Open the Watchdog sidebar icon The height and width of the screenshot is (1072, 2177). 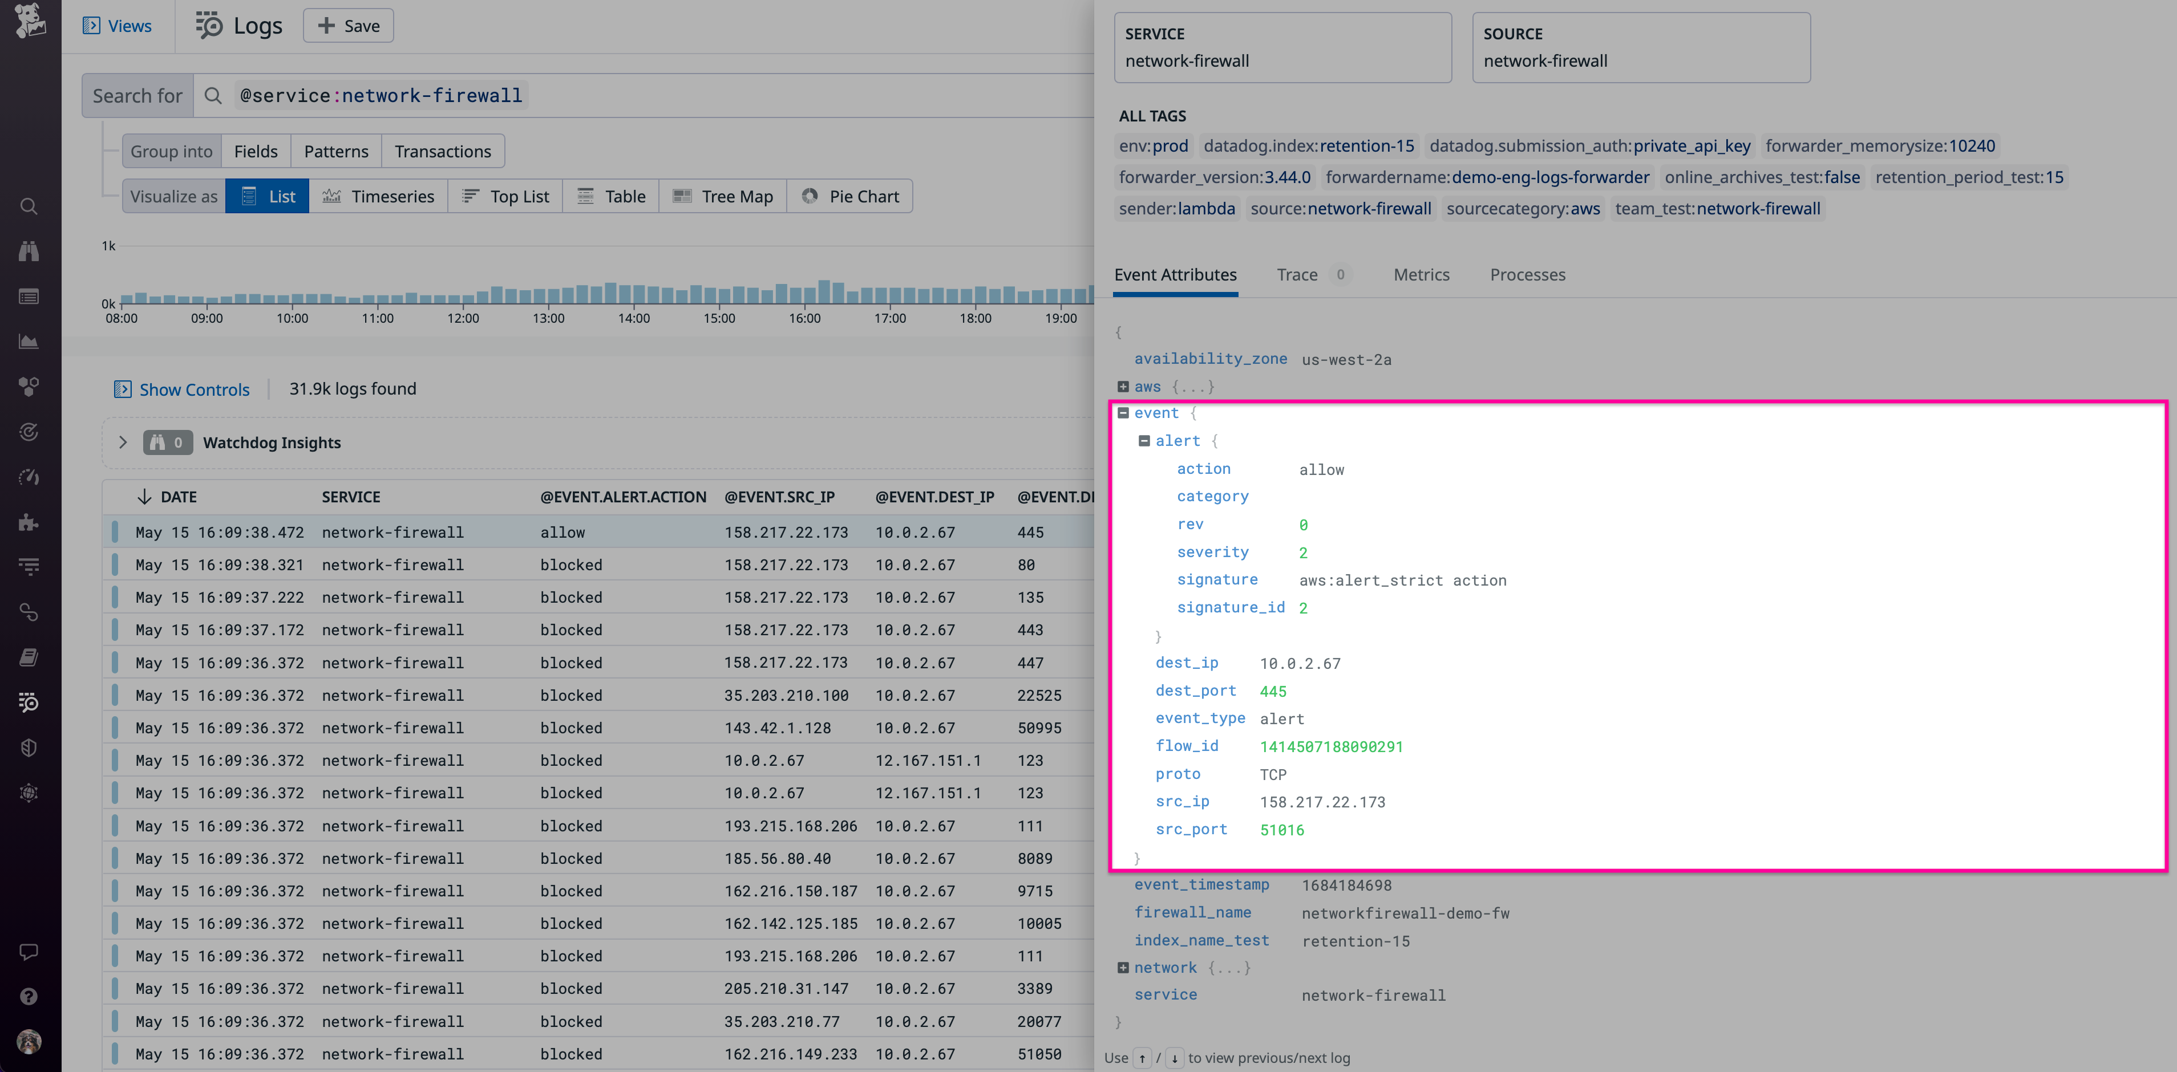pyautogui.click(x=29, y=251)
